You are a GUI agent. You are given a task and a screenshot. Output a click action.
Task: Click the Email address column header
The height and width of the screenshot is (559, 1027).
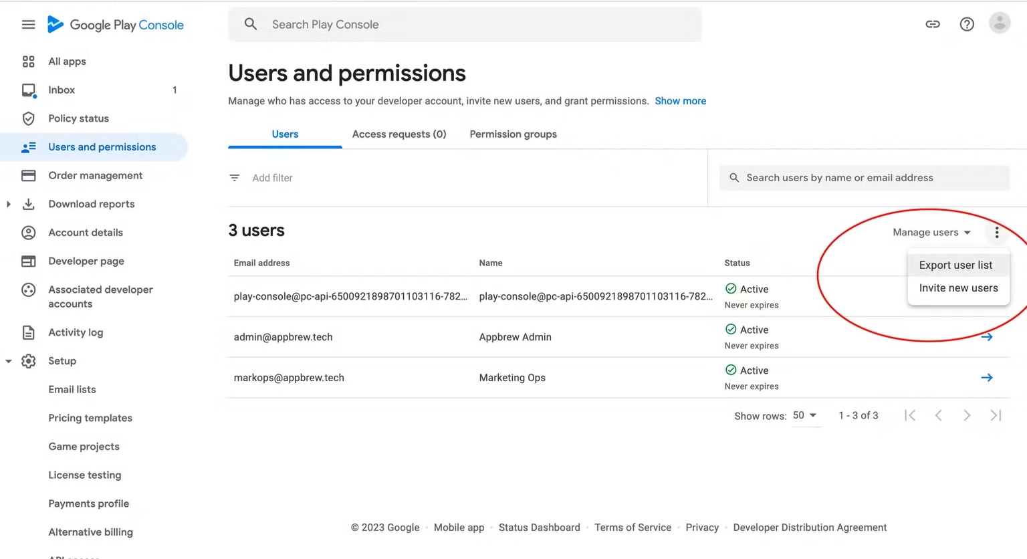(261, 263)
